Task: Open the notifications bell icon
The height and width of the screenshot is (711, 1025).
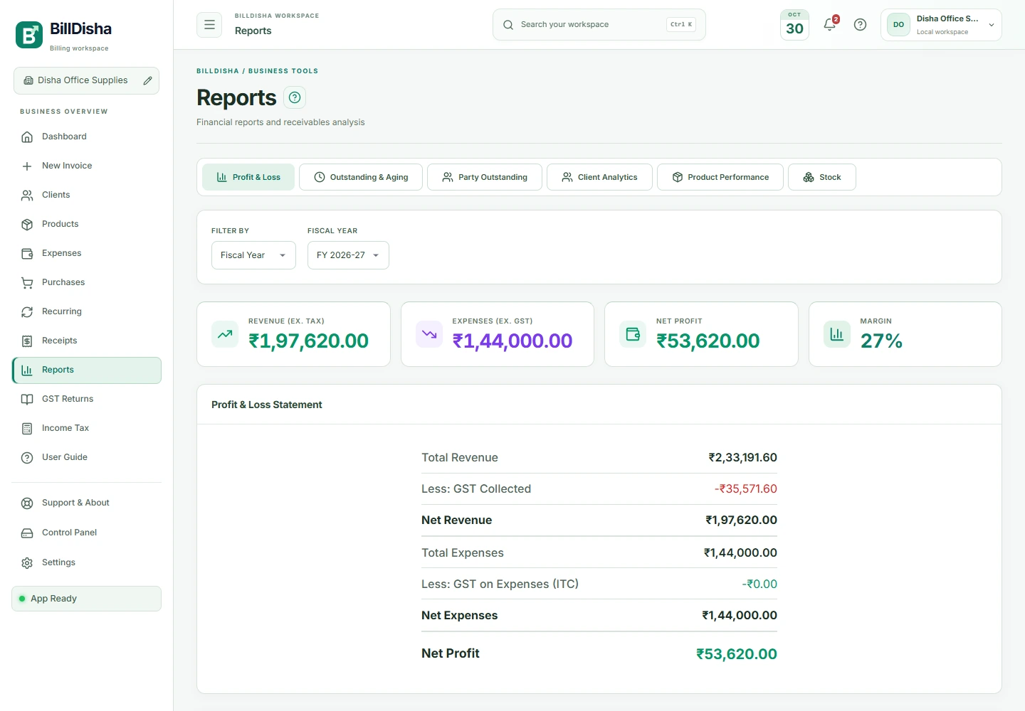Action: (830, 24)
